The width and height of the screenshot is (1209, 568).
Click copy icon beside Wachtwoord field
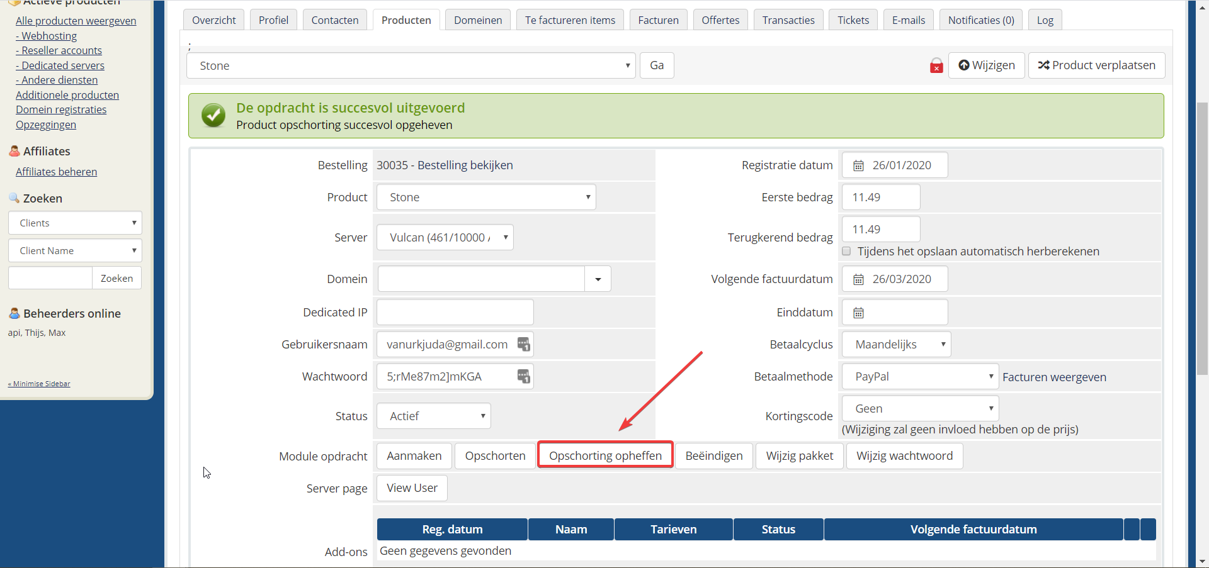[x=523, y=376]
